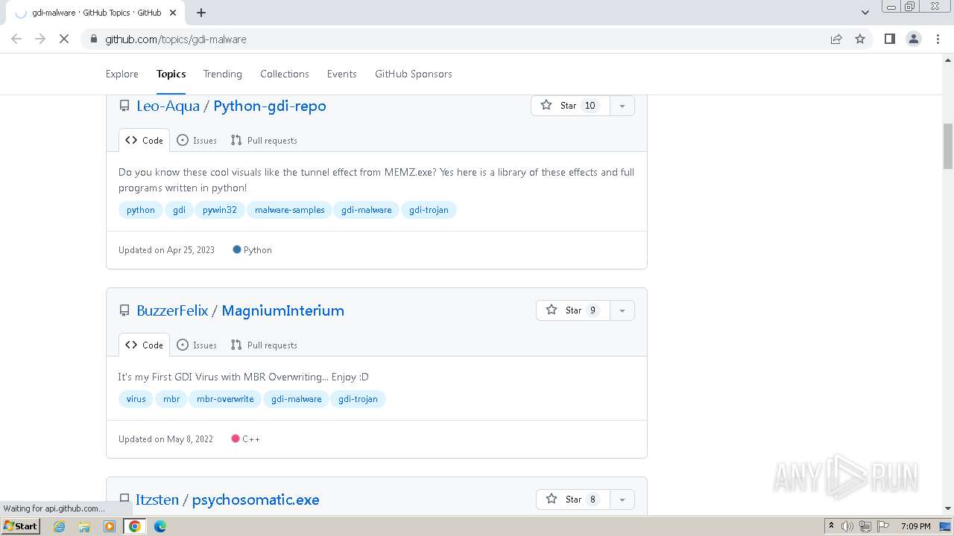Select gdi-trojan tag under MagniumInterium
This screenshot has height=536, width=954.
click(358, 399)
